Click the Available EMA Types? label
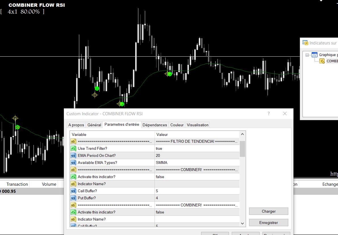The width and height of the screenshot is (338, 235). [97, 163]
